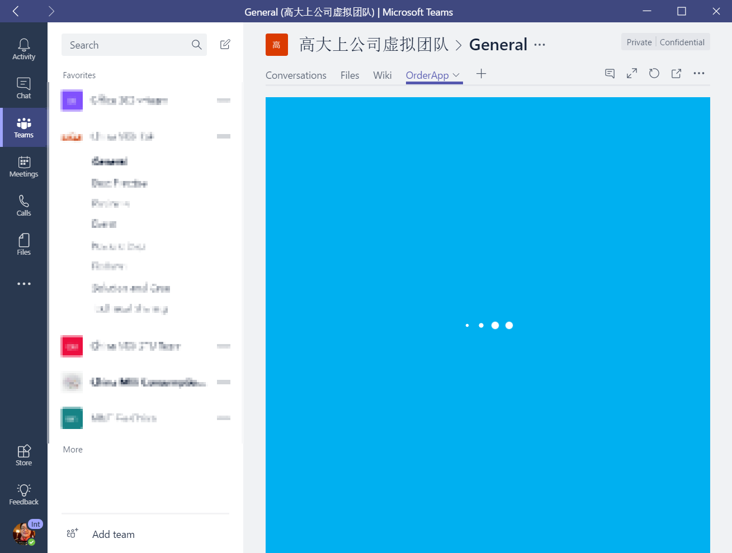Click the Private label badge
The width and height of the screenshot is (732, 553).
tap(639, 42)
